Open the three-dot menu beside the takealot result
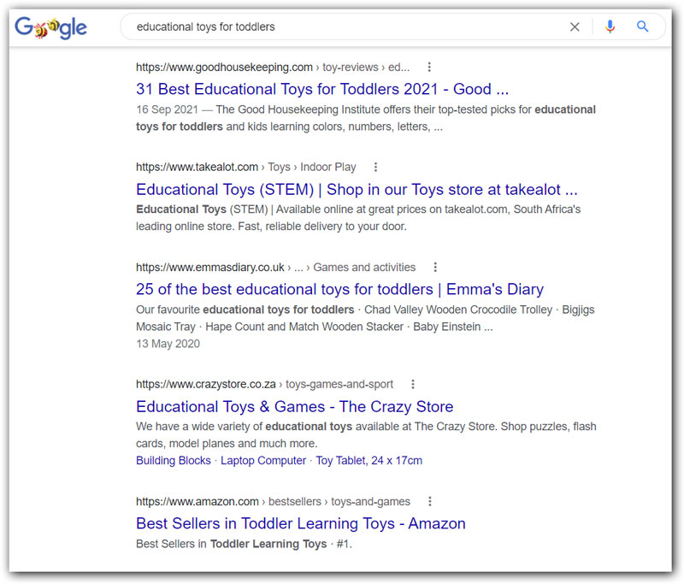The image size is (684, 584). point(375,167)
